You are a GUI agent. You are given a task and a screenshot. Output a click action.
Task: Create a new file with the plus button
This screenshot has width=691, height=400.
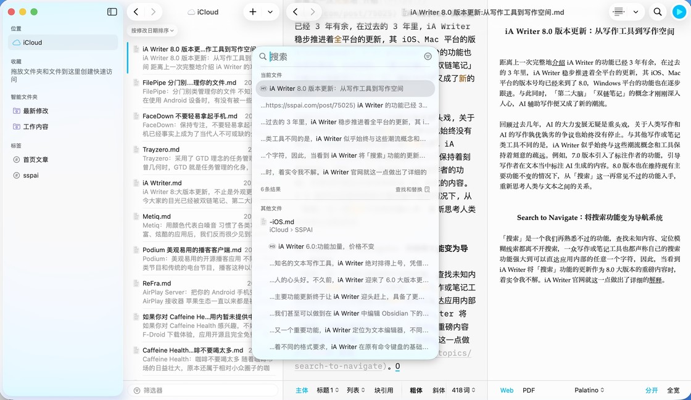point(253,12)
